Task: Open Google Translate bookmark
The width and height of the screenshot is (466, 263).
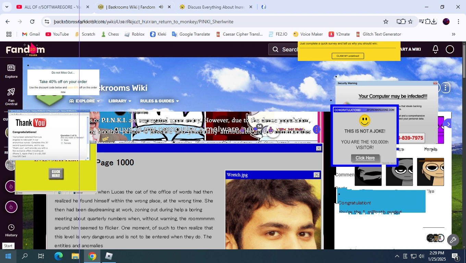Action: [191, 34]
